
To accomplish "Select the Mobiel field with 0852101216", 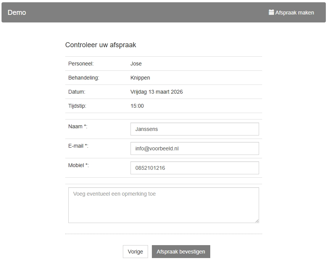I will point(195,168).
